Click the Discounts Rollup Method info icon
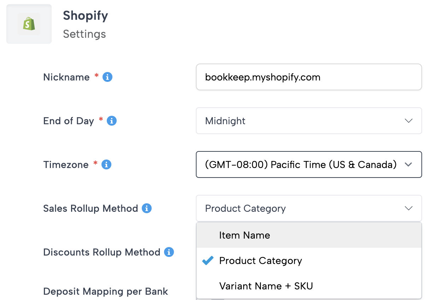The image size is (432, 300). (169, 252)
